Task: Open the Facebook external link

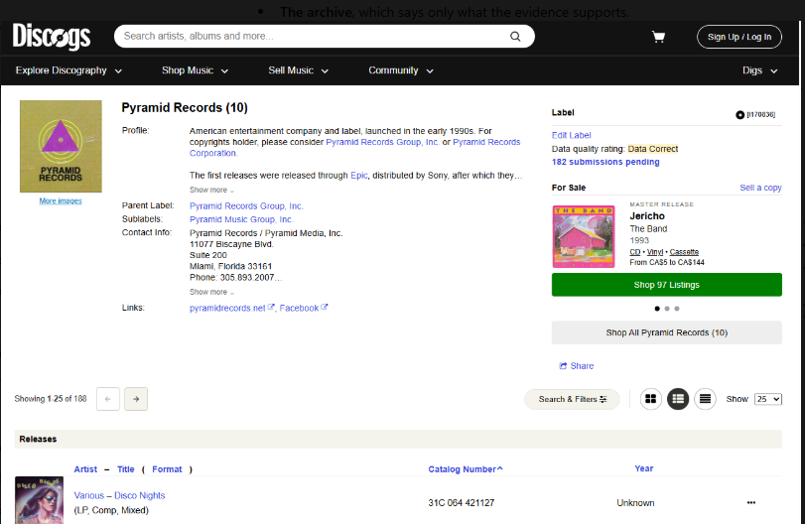Action: [x=304, y=308]
